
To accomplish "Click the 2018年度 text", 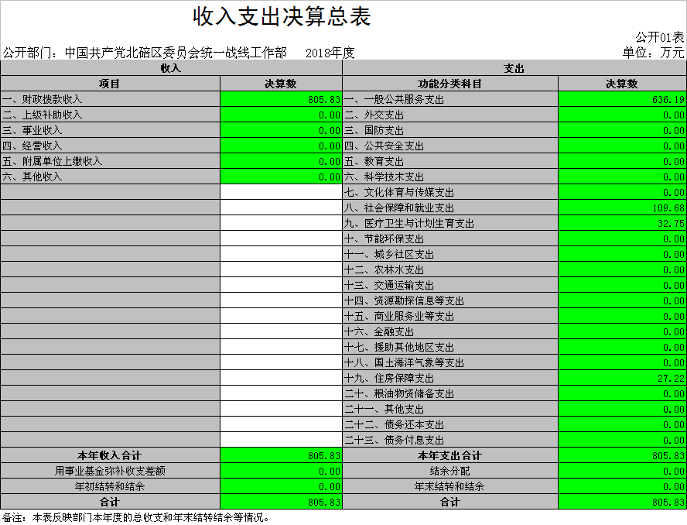I will click(330, 53).
